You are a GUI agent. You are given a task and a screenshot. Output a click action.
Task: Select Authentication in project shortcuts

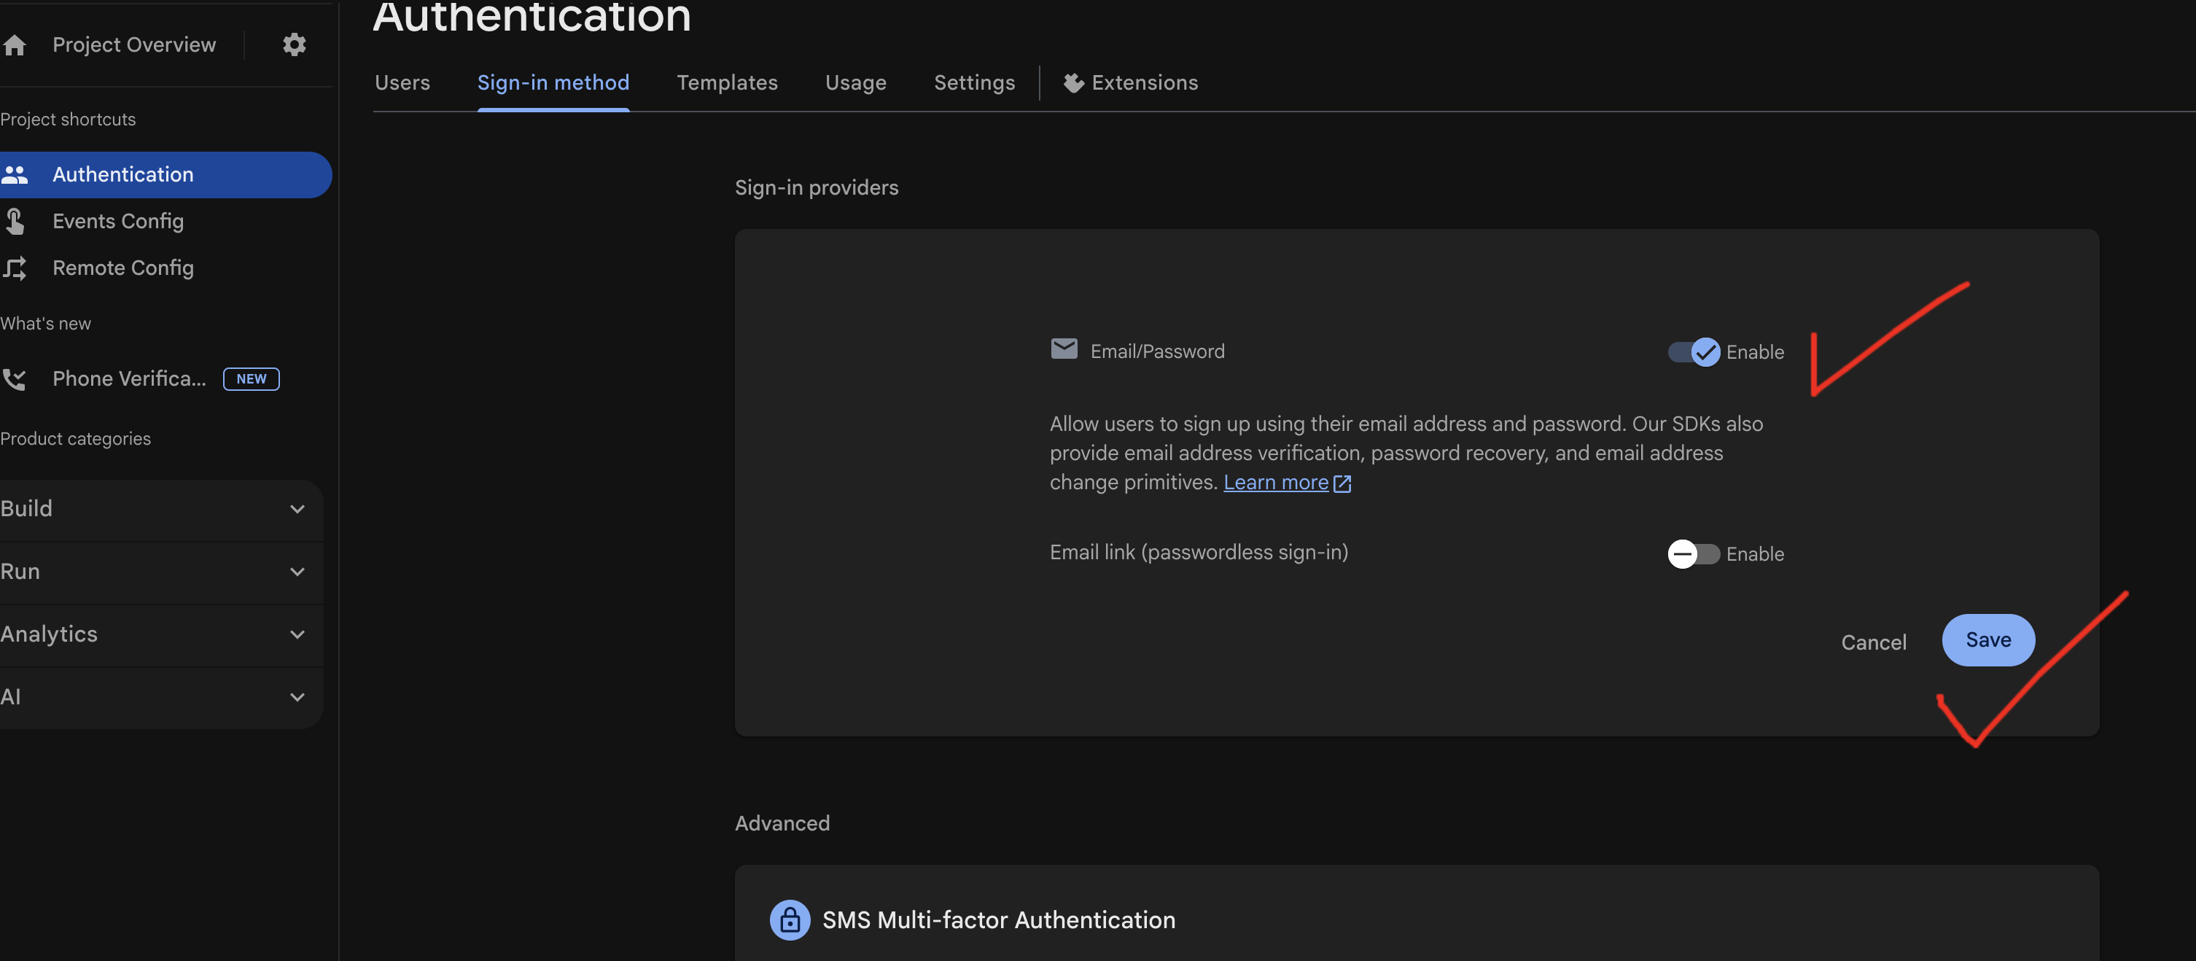166,175
